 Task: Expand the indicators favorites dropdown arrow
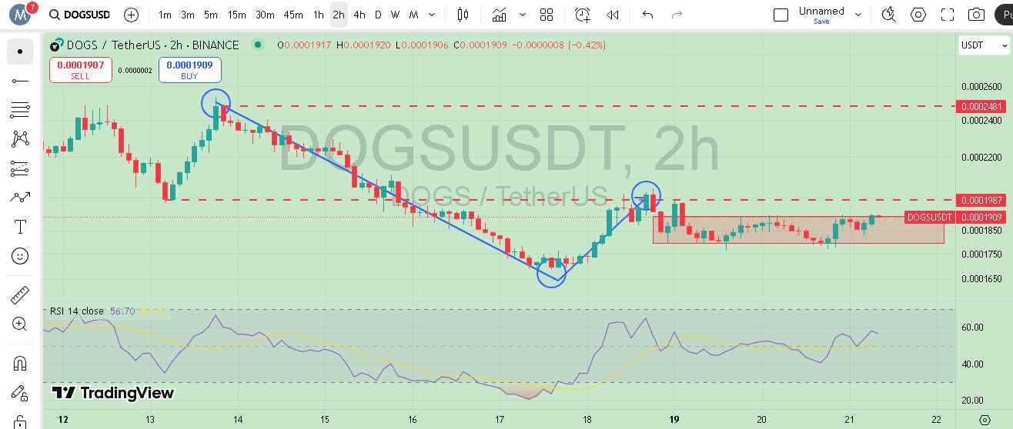click(x=523, y=15)
